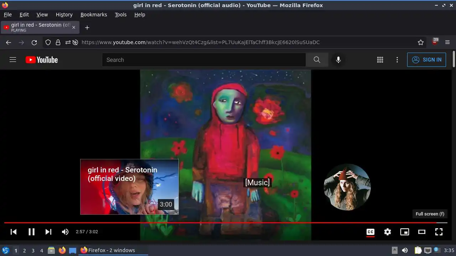The height and width of the screenshot is (256, 456).
Task: Open the Edit menu
Action: (24, 15)
